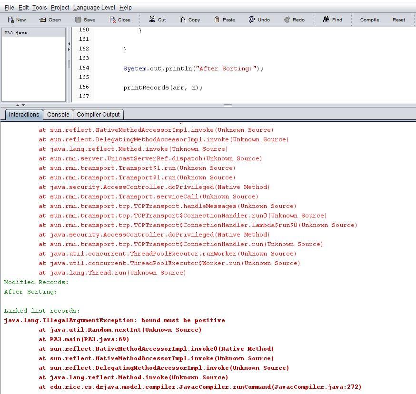Compile the project with Compile button
The image size is (416, 394).
(x=369, y=20)
